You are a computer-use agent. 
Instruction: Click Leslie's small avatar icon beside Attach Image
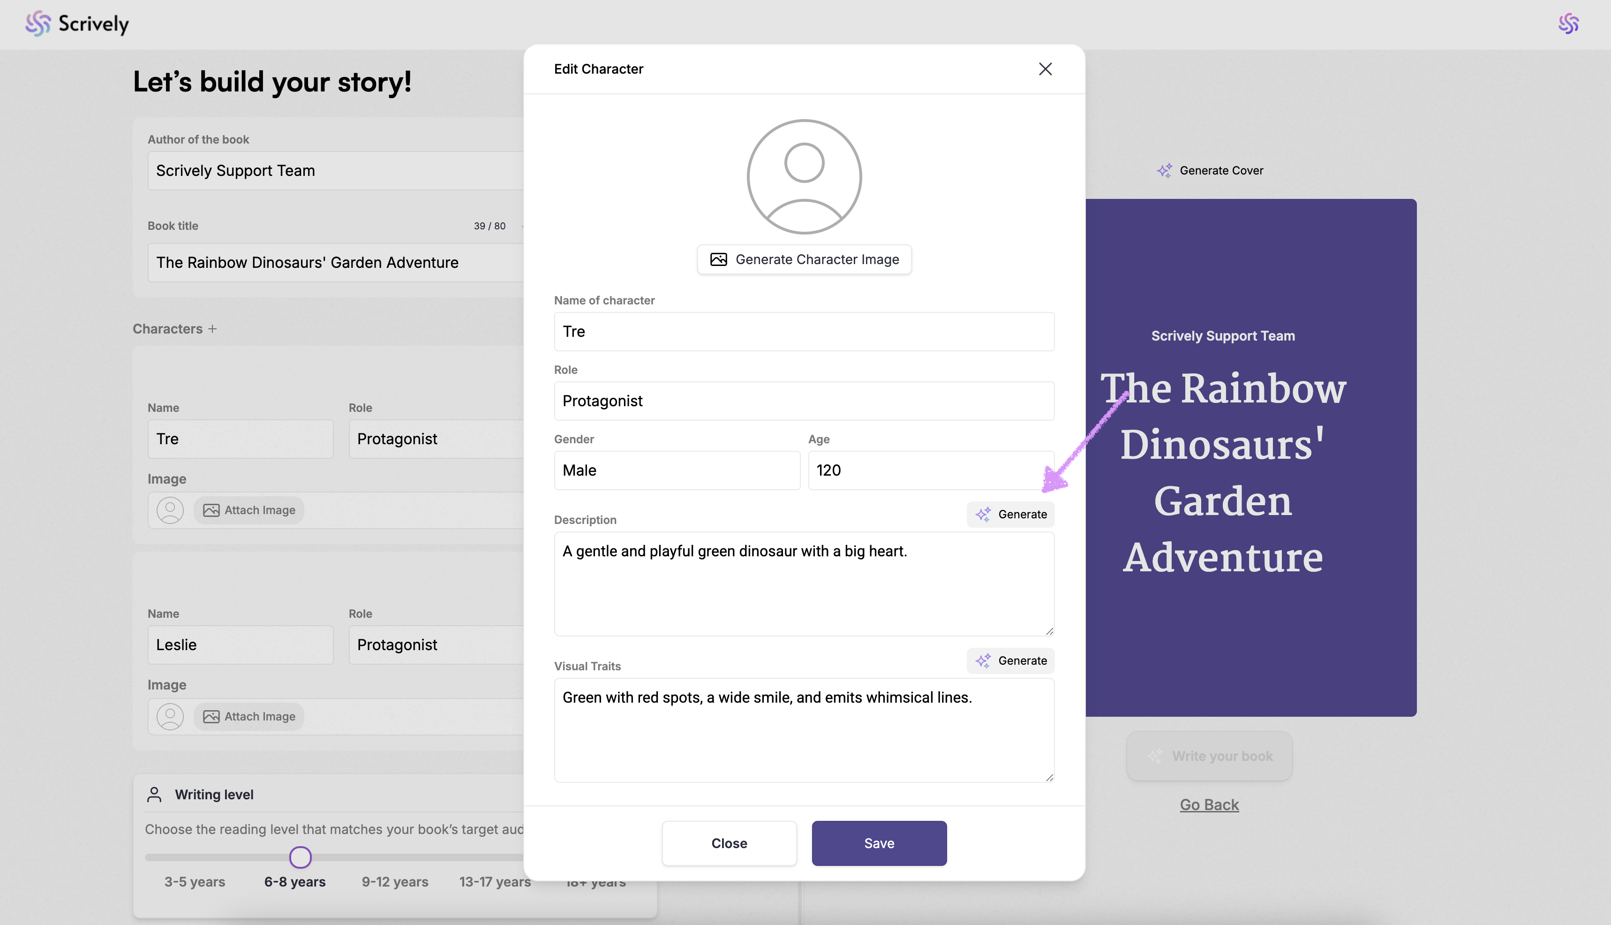click(170, 717)
